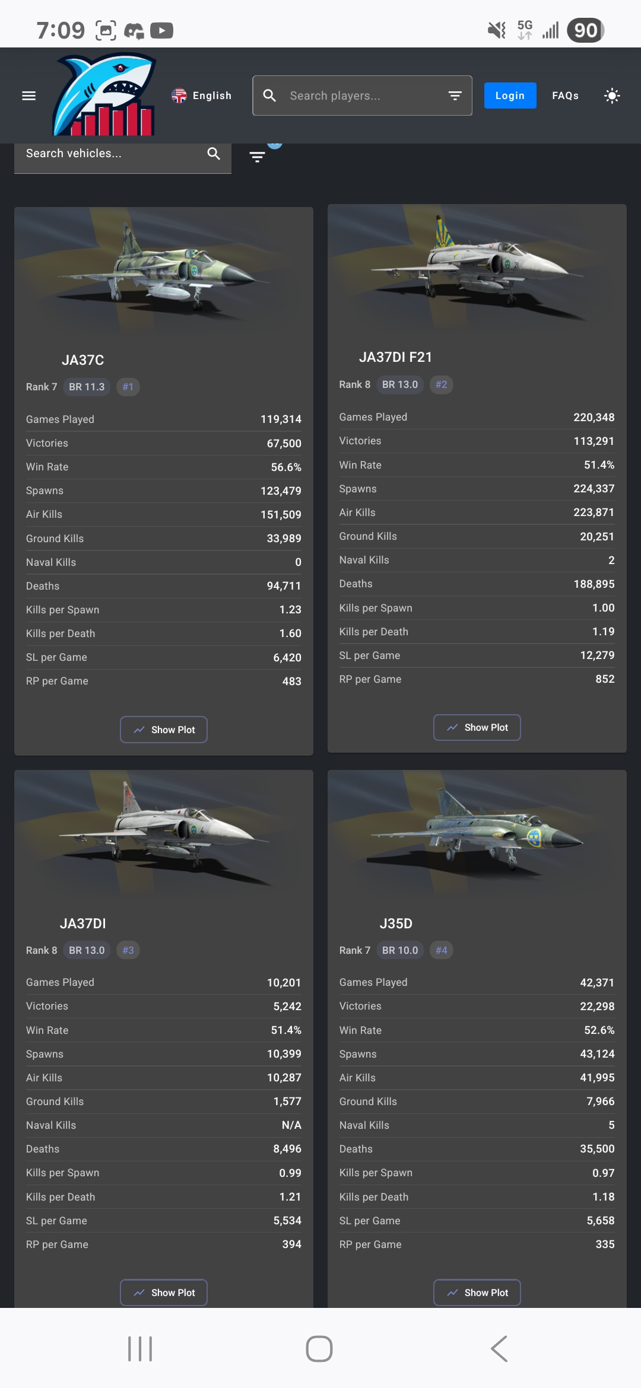Viewport: 641px width, 1388px height.
Task: Focus the Search players input field
Action: pyautogui.click(x=362, y=95)
